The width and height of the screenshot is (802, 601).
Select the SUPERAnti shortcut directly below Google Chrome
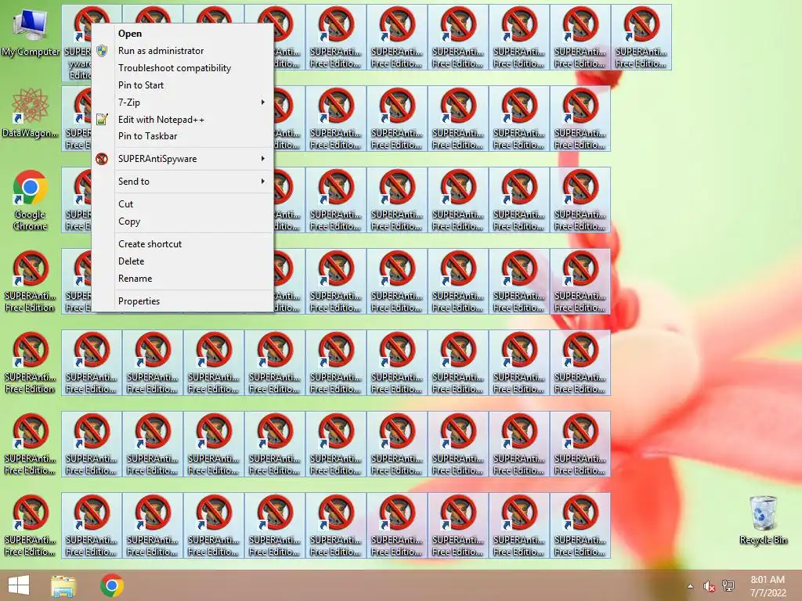pos(31,281)
